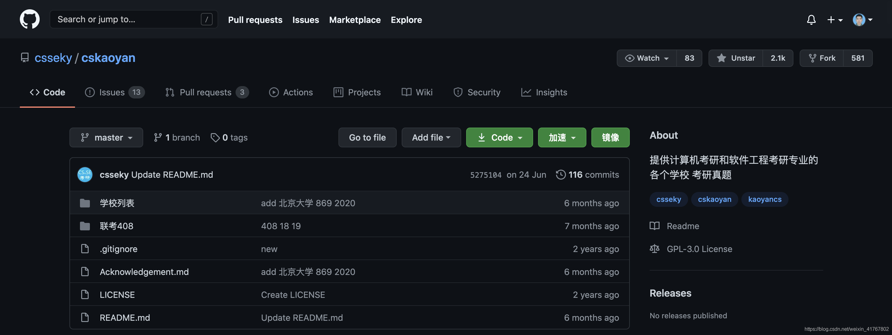Screen dimensions: 892x335
Task: Go to Marketplace
Action: coord(355,20)
